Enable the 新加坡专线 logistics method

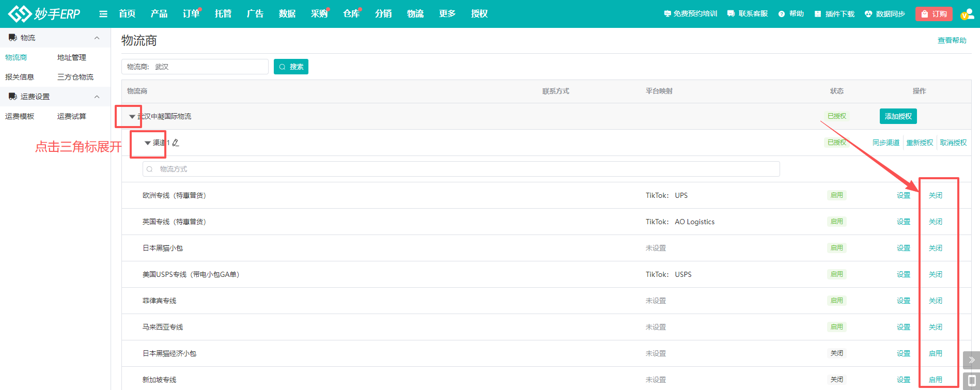935,380
